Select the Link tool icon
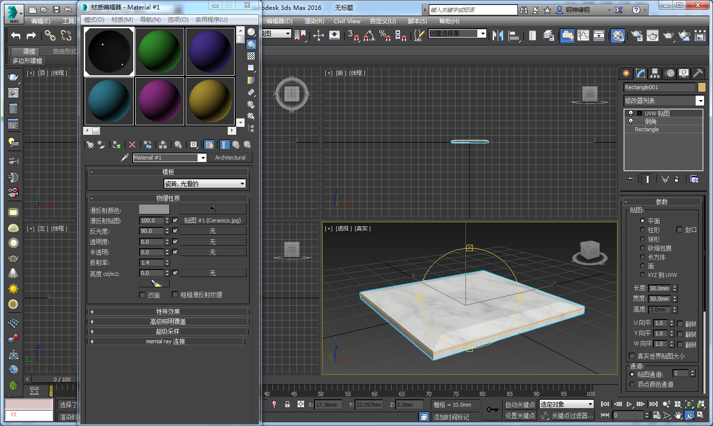The width and height of the screenshot is (713, 426). 50,35
